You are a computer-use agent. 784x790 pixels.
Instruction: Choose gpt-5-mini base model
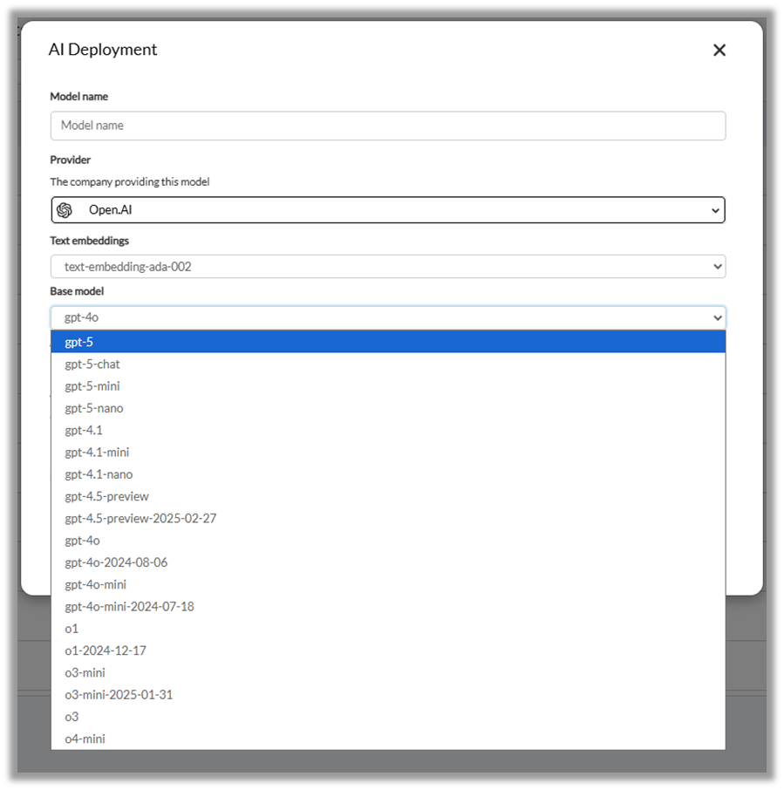[x=388, y=386]
